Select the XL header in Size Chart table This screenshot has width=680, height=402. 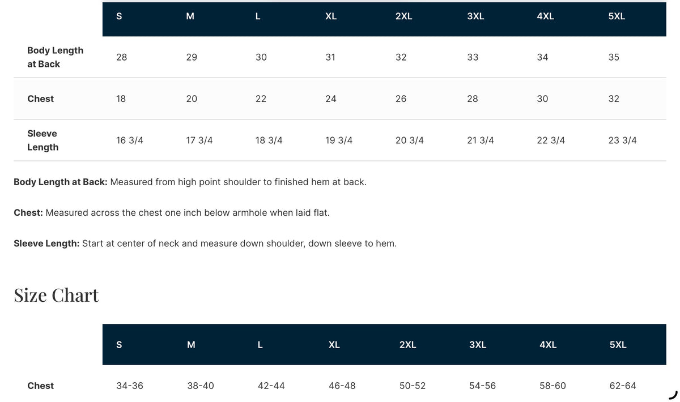pos(334,345)
